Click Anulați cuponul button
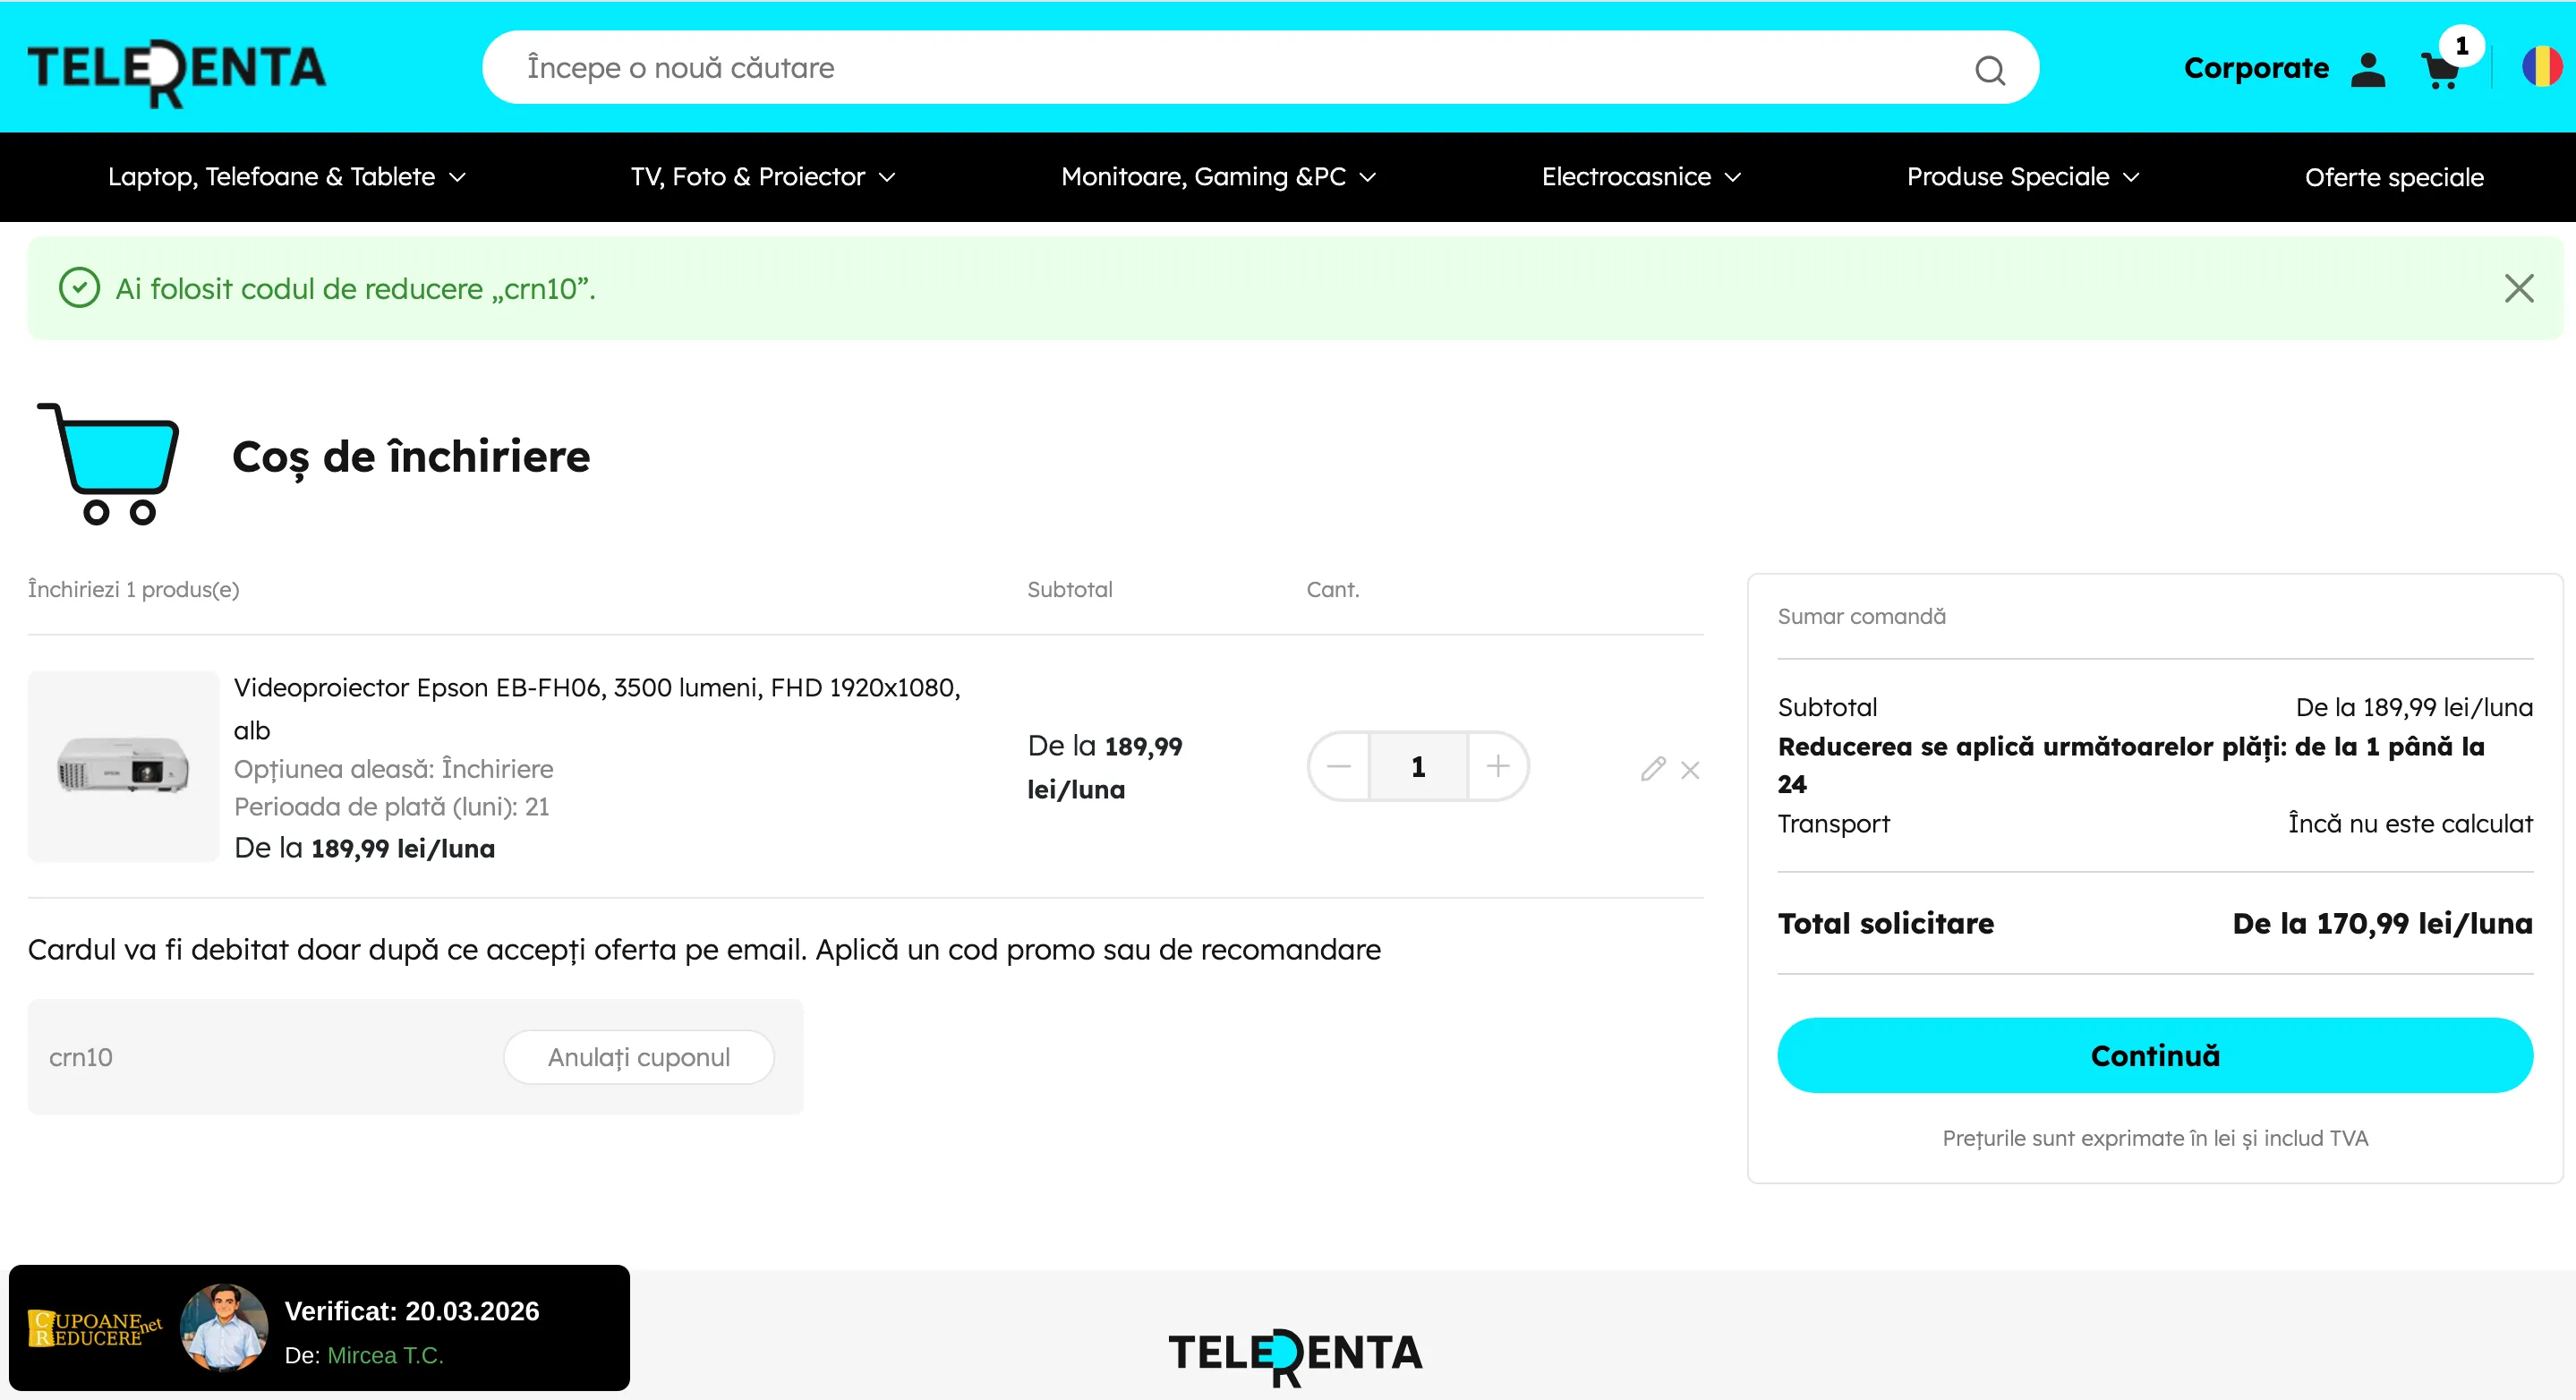The image size is (2576, 1400). coord(638,1057)
